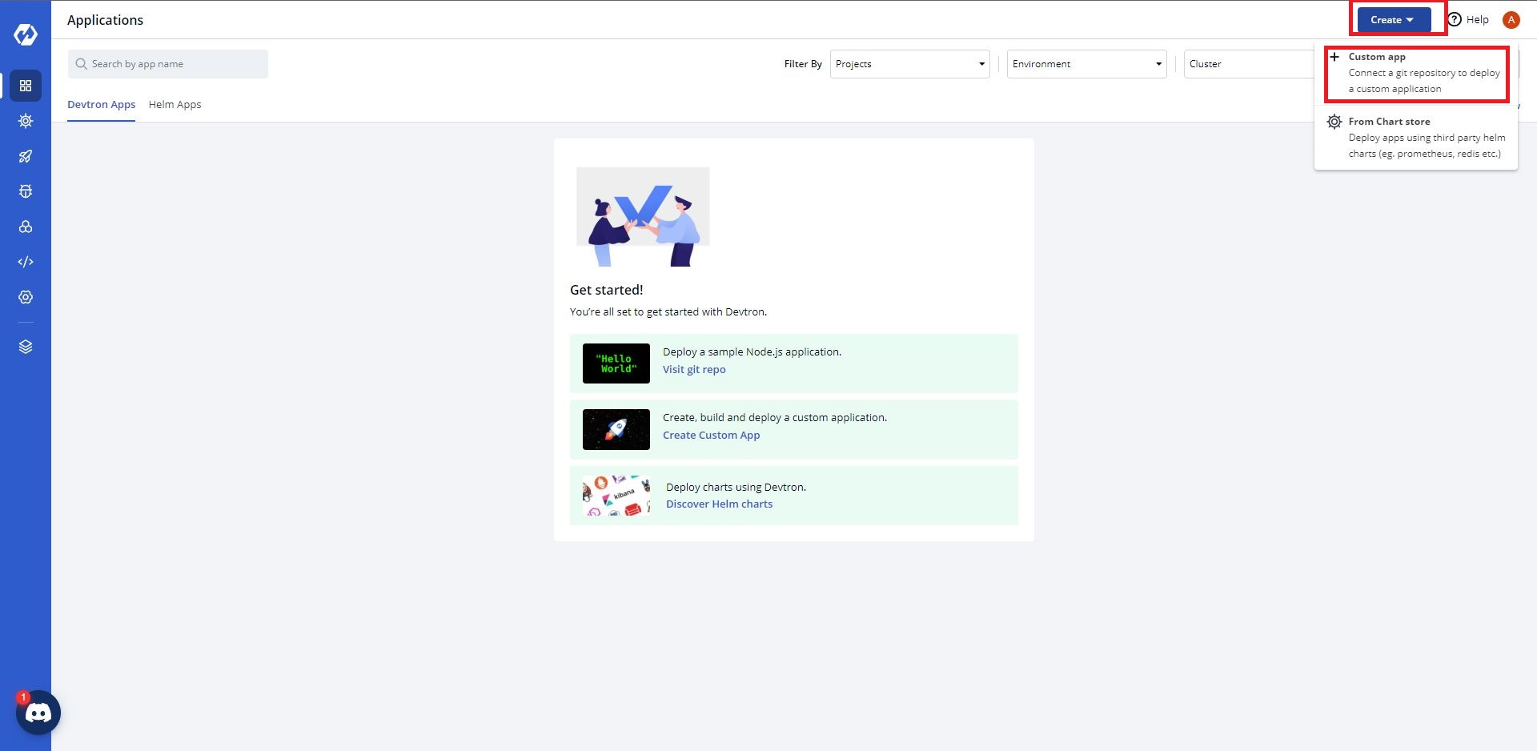Click the plus icon beside Custom app
This screenshot has width=1537, height=751.
pos(1334,57)
